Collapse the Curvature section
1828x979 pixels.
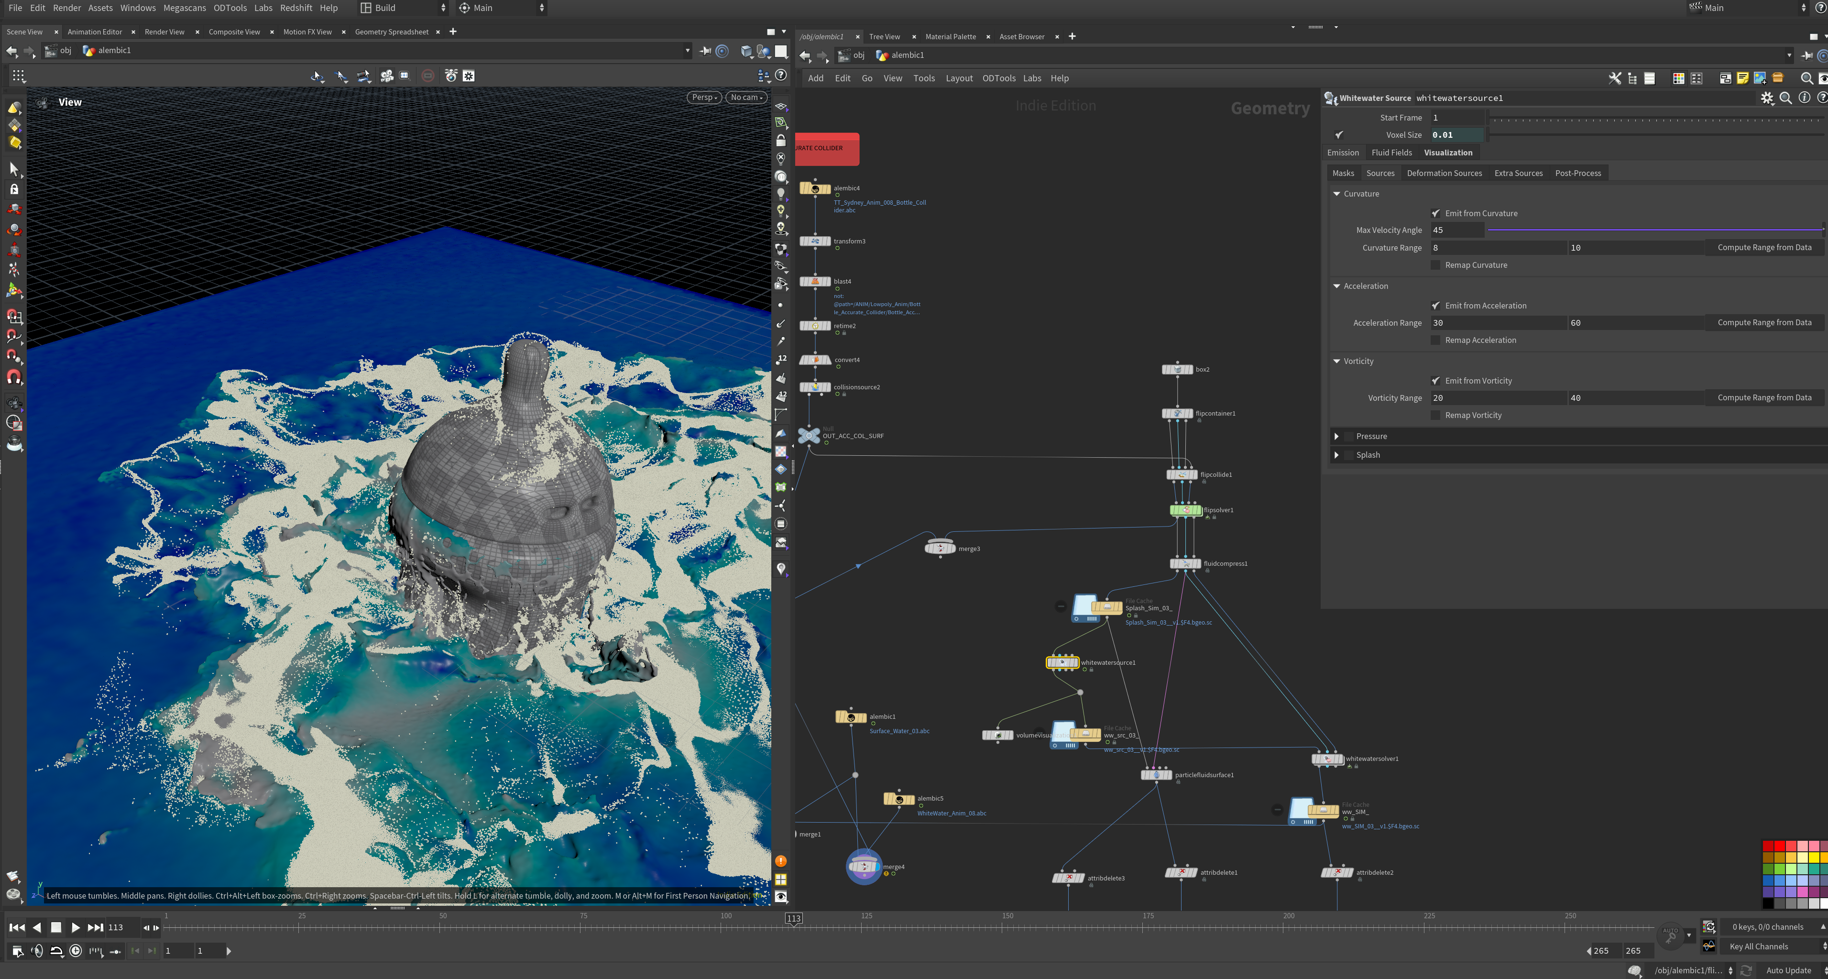1337,194
